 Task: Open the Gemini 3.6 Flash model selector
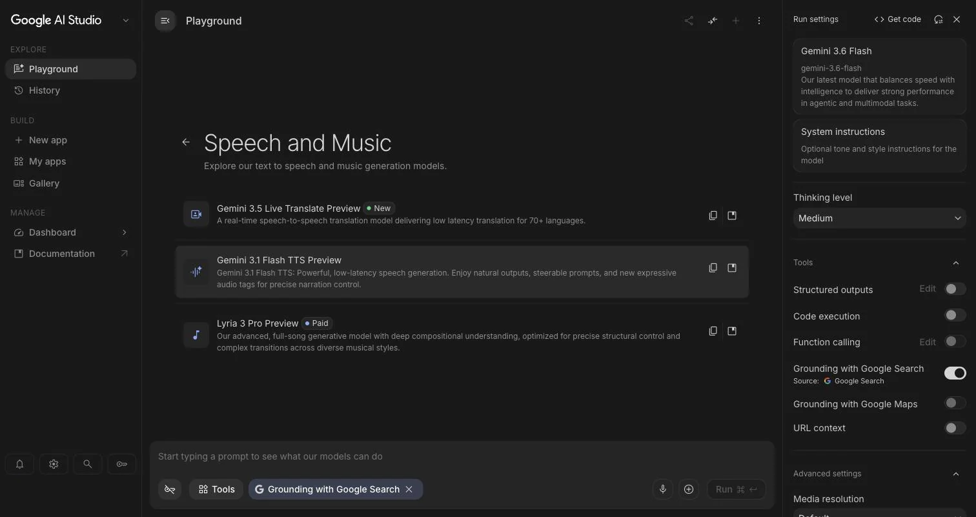click(879, 76)
